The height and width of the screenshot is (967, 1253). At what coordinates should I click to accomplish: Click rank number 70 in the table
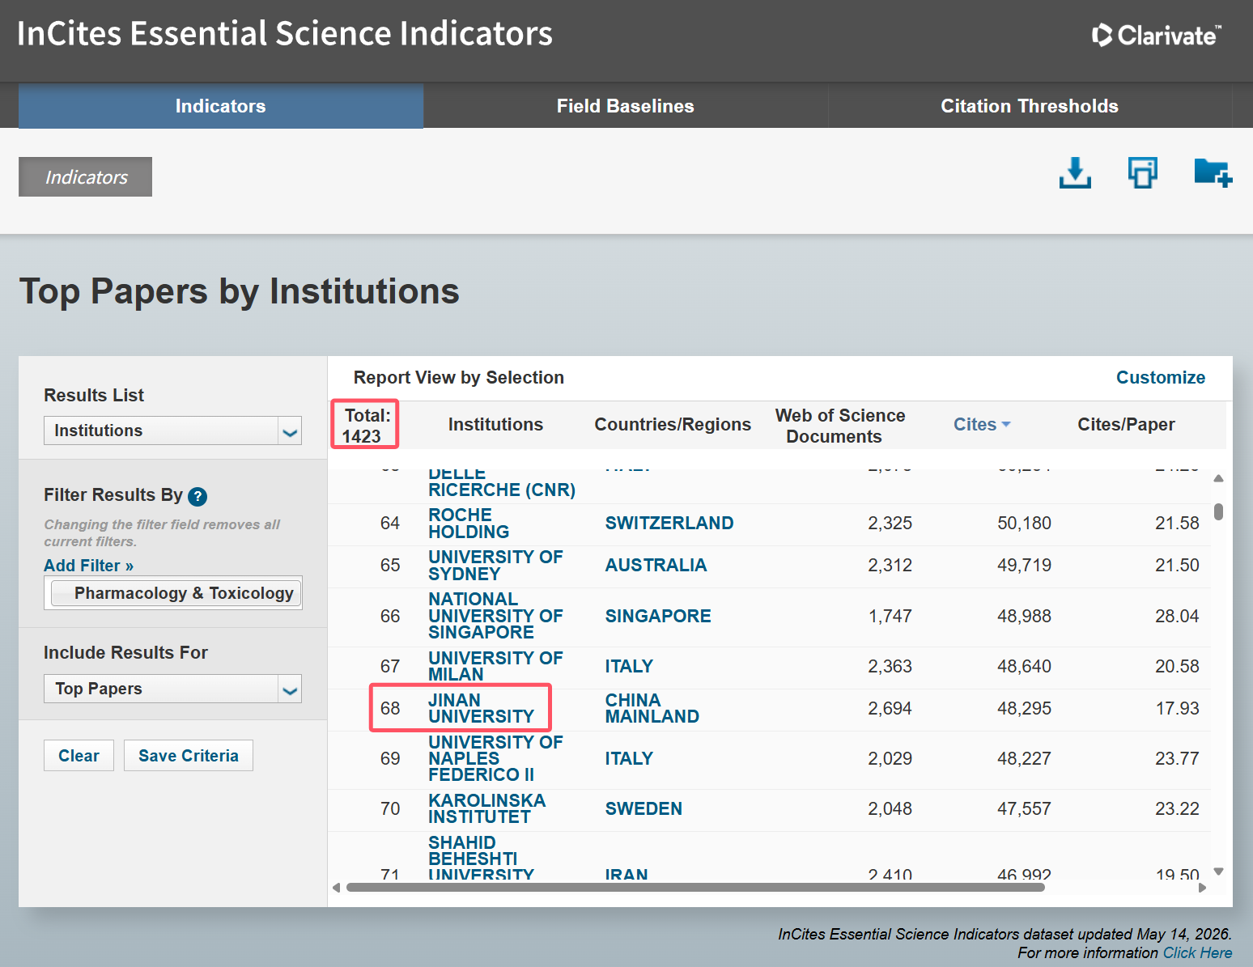coord(390,808)
